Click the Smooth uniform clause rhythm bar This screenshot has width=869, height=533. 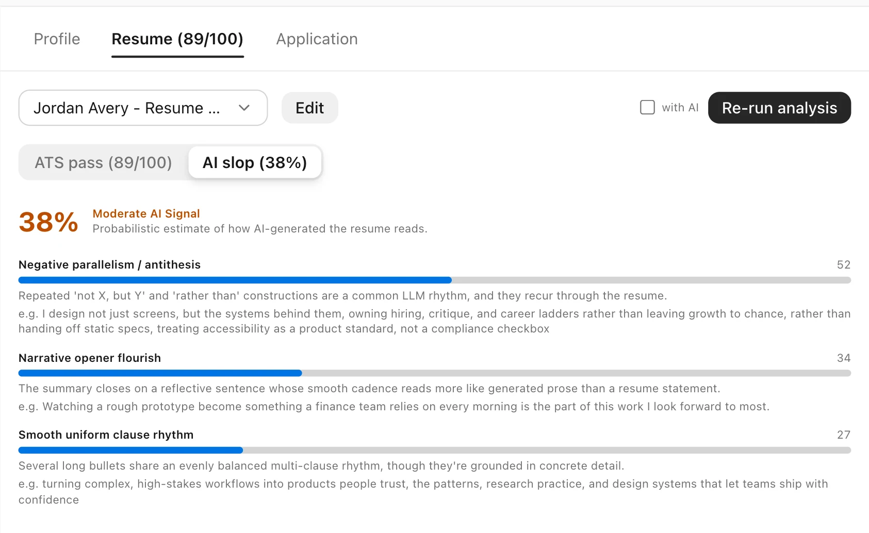[434, 451]
